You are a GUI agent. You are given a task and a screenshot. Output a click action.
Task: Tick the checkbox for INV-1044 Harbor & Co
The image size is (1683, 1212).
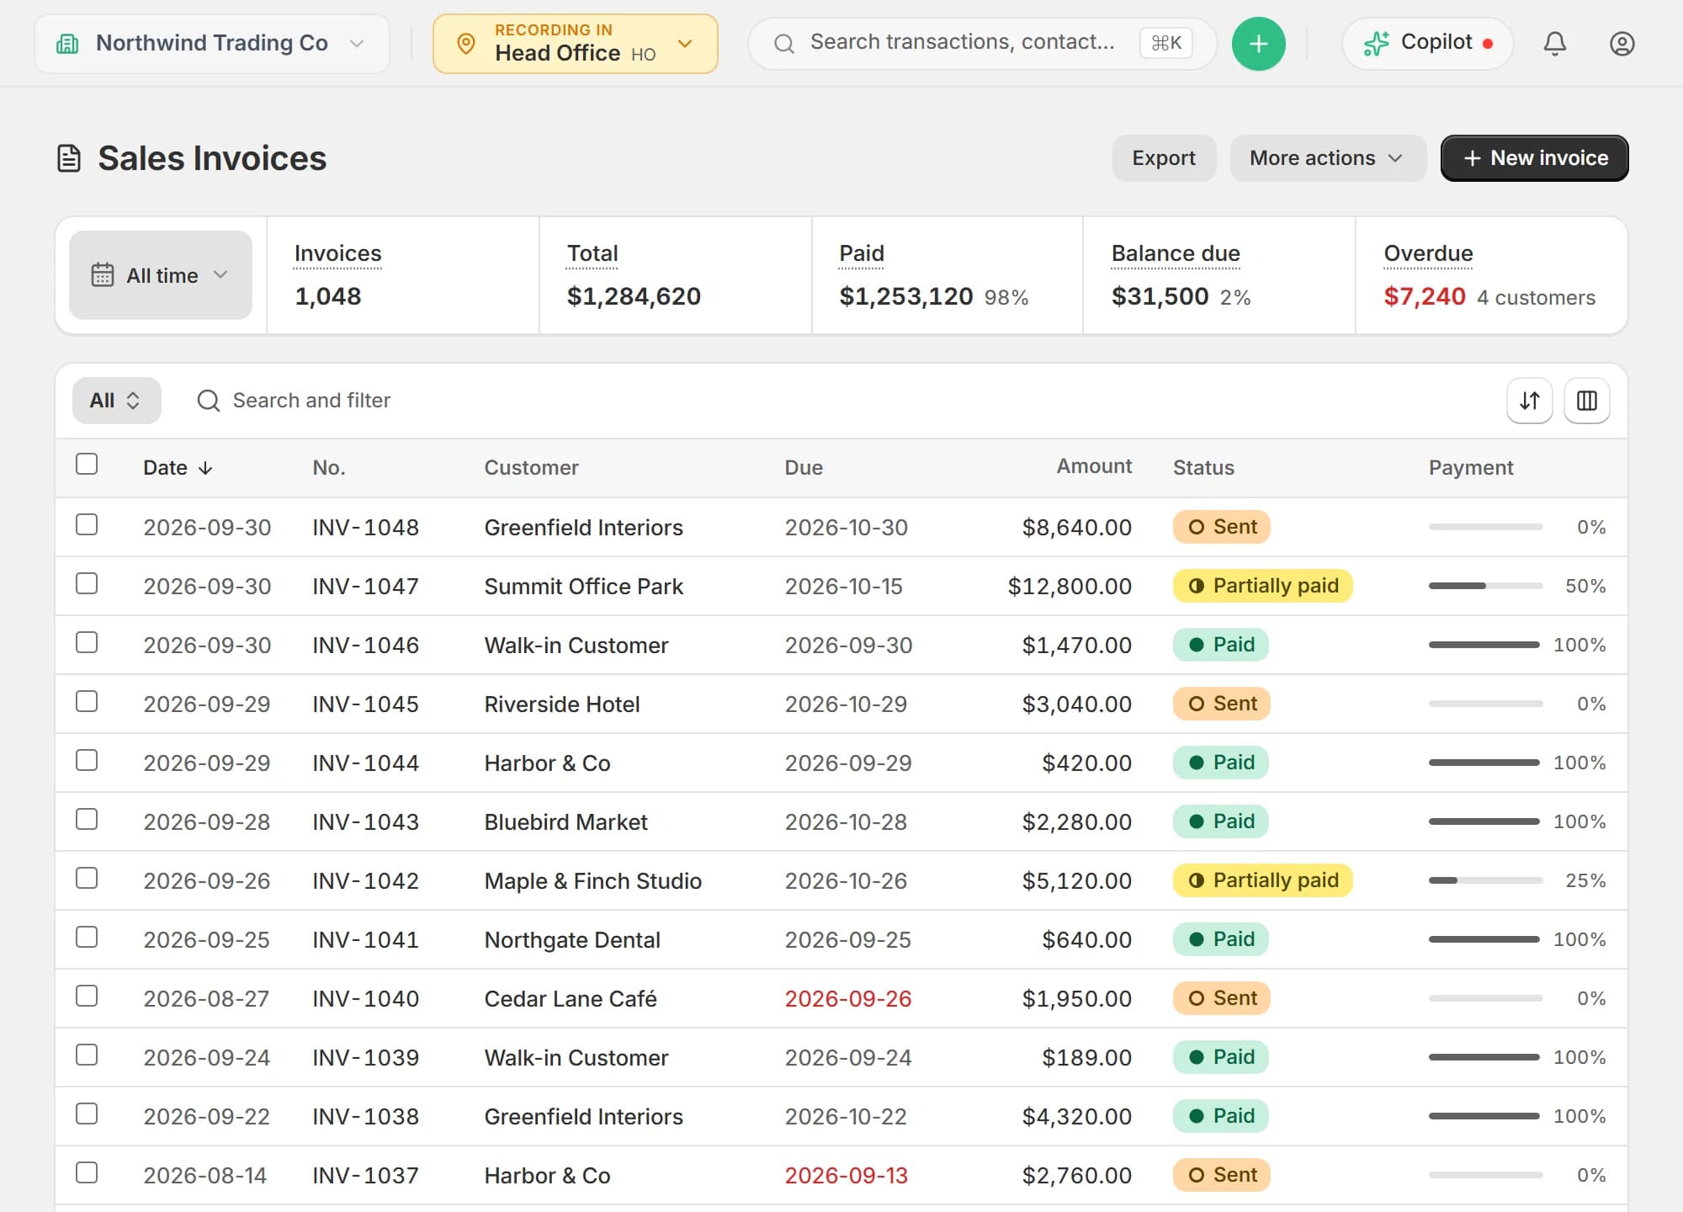tap(87, 761)
